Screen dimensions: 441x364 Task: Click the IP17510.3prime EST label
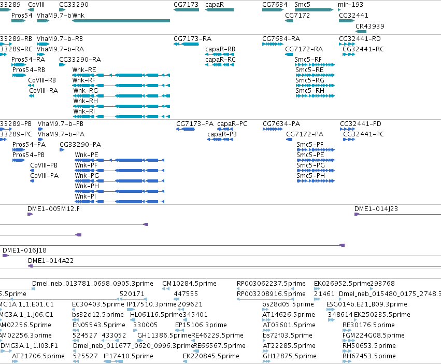pyautogui.click(x=152, y=304)
